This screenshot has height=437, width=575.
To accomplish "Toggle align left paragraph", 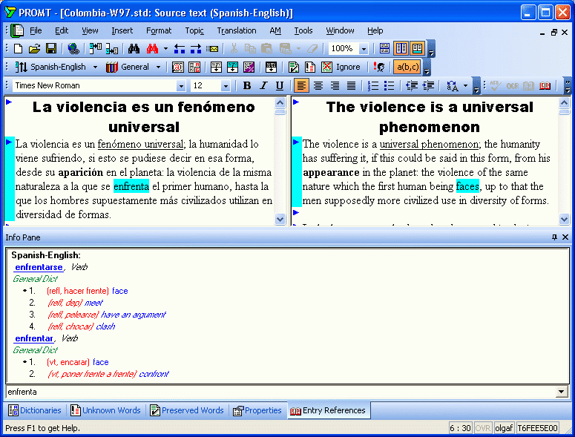I will click(x=301, y=86).
